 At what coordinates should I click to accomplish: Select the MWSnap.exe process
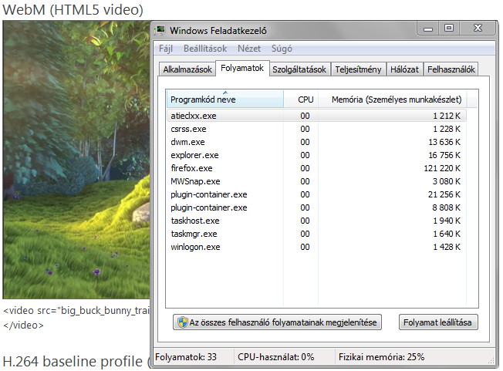[x=316, y=181]
